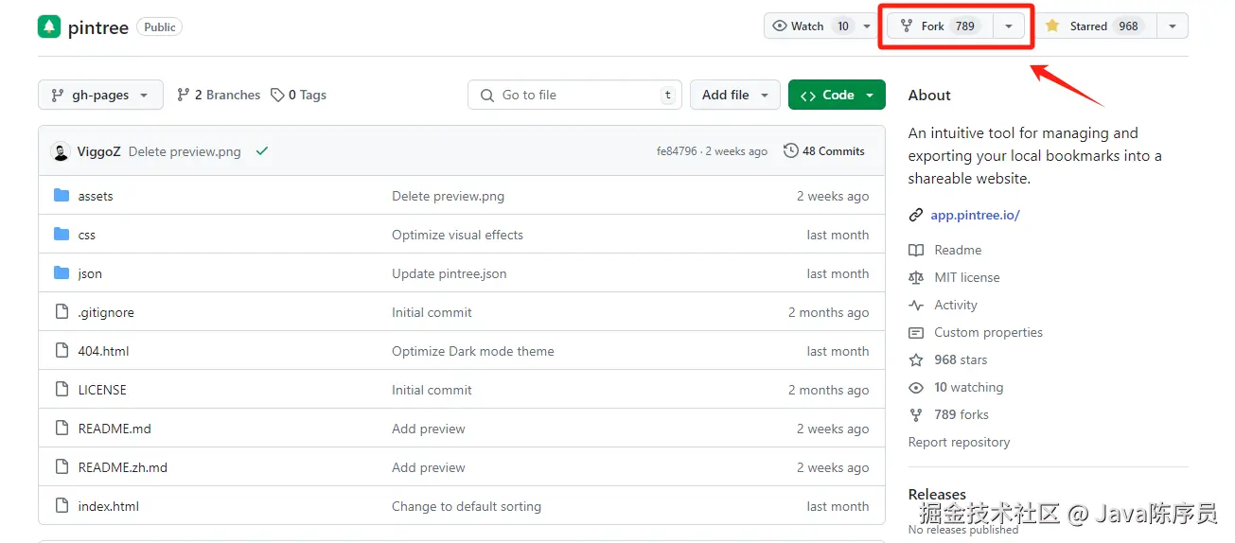This screenshot has height=543, width=1235.
Task: Open the Watch notifications dropdown arrow
Action: 867,26
